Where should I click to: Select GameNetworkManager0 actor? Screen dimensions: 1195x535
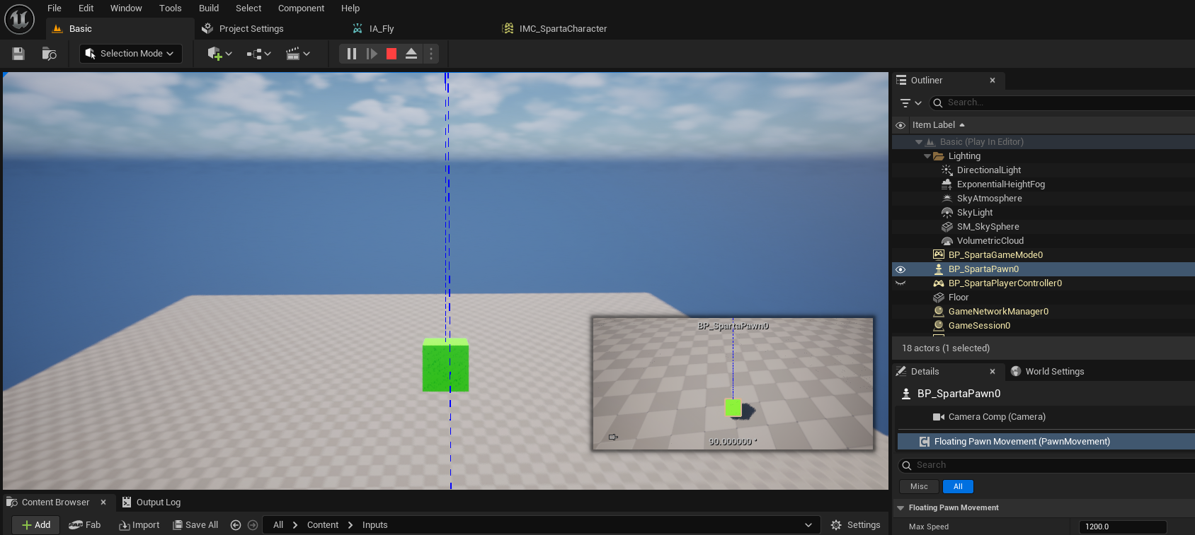(x=997, y=312)
